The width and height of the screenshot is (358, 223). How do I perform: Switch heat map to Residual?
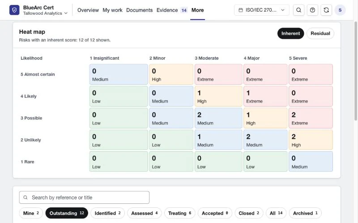pos(320,33)
